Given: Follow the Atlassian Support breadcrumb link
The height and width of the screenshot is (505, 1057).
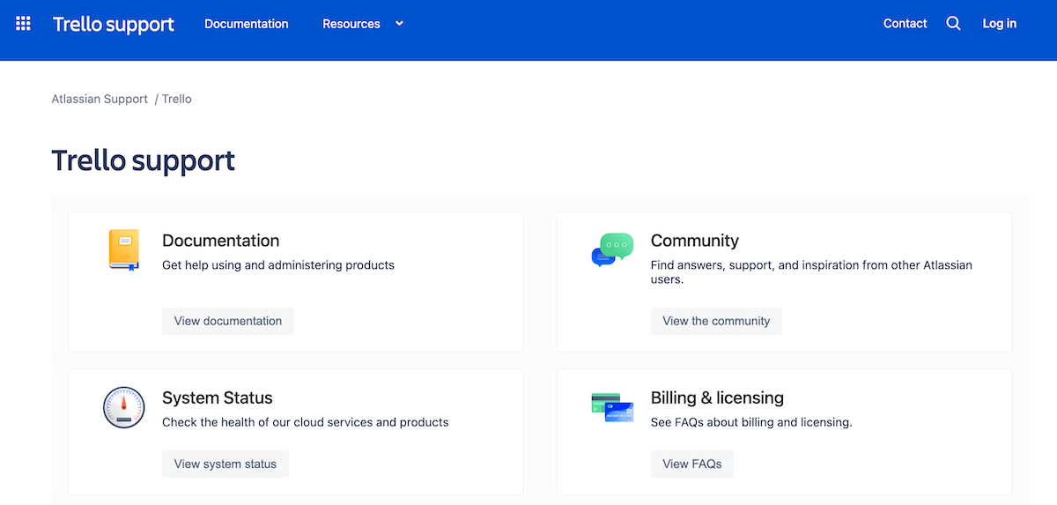Looking at the screenshot, I should click(100, 99).
